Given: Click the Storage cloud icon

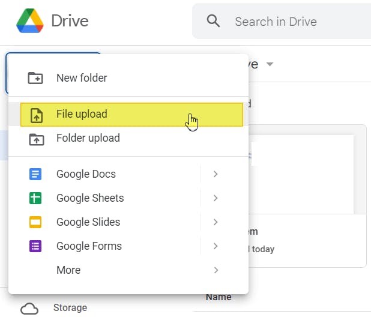Looking at the screenshot, I should [29, 309].
